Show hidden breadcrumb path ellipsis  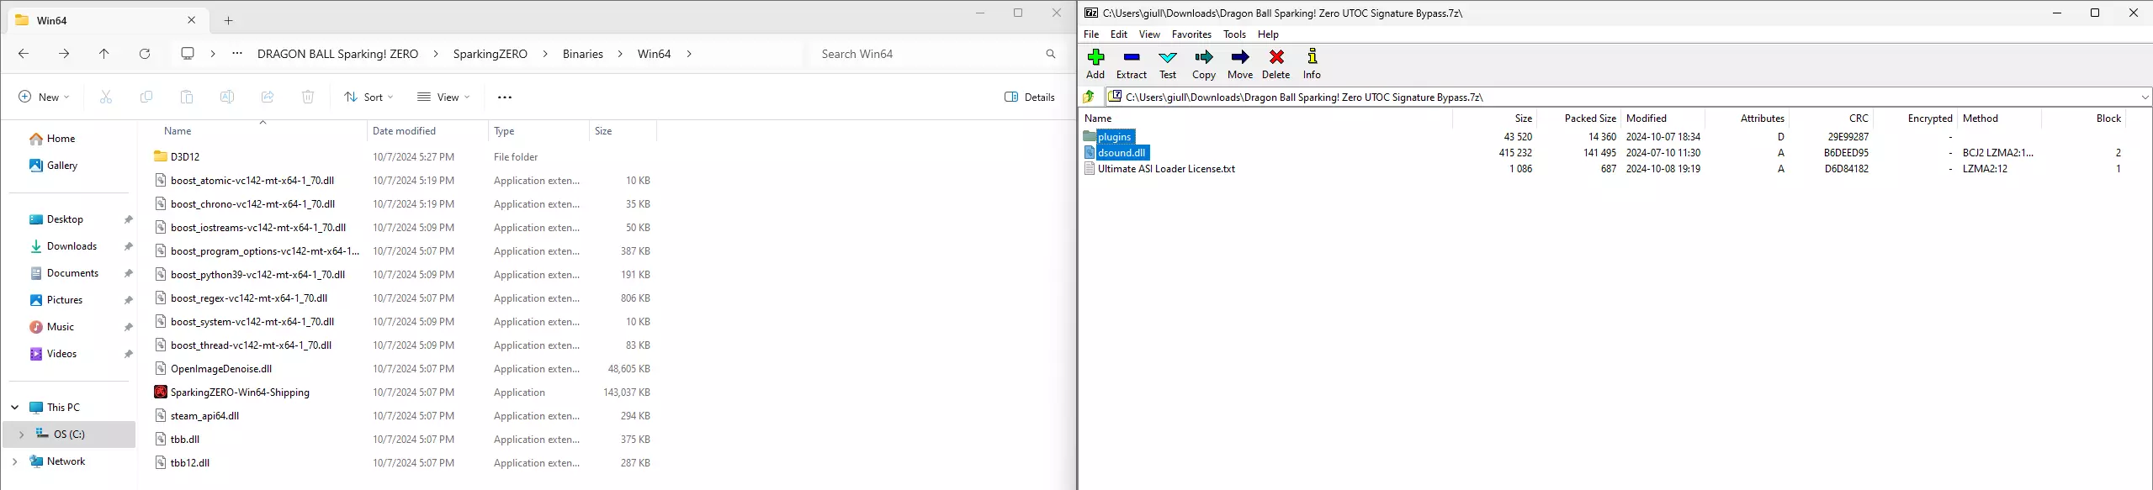237,54
